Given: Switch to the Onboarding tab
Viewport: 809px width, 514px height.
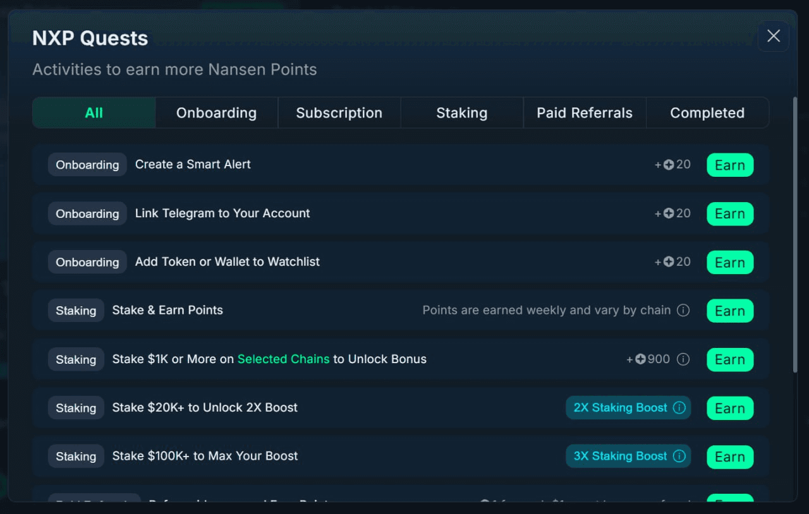Looking at the screenshot, I should [217, 113].
